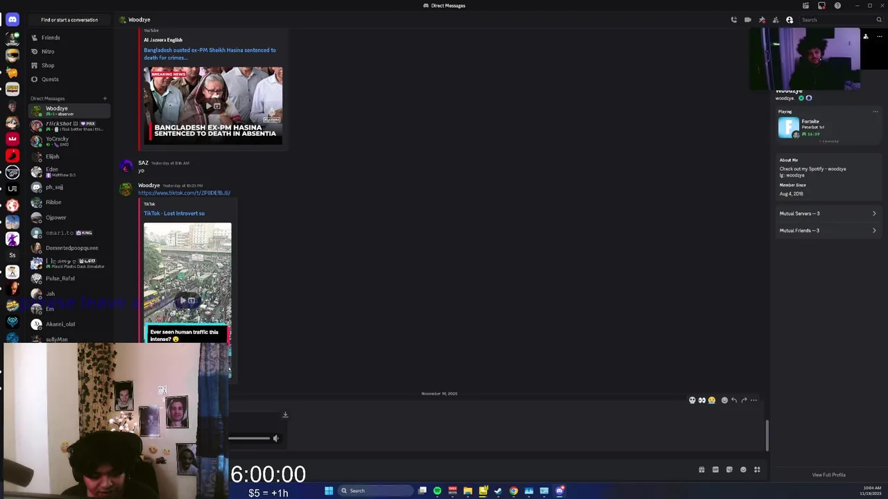Open the Windows Start menu

click(329, 491)
